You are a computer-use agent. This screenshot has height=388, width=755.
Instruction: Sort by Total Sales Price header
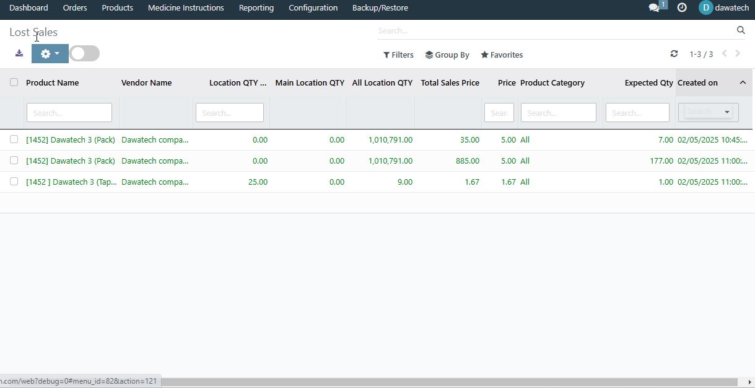[450, 82]
